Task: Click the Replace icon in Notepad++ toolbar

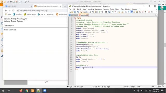Action: (x=109, y=12)
